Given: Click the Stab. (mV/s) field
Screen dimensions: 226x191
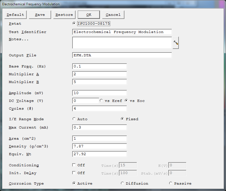Looking at the screenshot, I should (177, 173).
